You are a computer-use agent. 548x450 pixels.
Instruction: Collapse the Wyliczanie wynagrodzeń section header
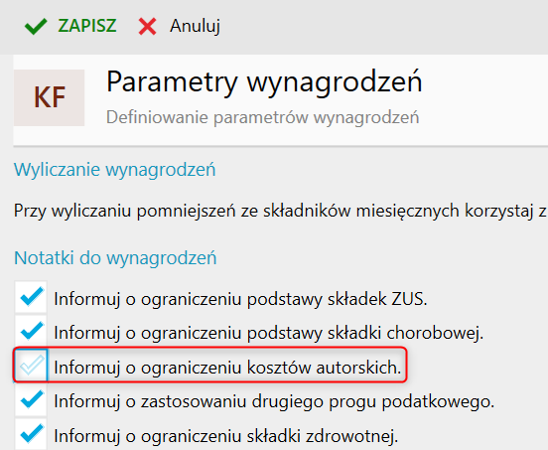114,170
